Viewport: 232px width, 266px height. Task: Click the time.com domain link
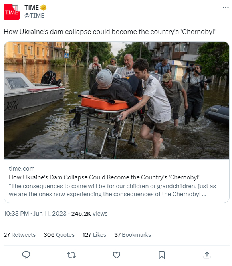point(22,169)
